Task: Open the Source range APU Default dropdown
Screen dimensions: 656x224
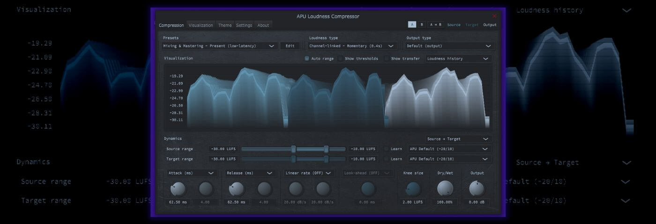Action: point(449,149)
